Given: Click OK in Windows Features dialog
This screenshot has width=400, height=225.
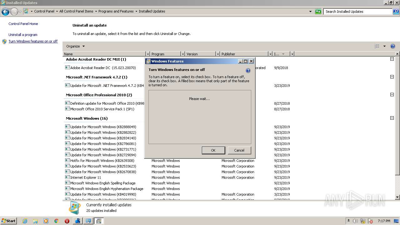Looking at the screenshot, I should (213, 150).
